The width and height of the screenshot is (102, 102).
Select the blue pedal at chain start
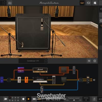coord(2,80)
